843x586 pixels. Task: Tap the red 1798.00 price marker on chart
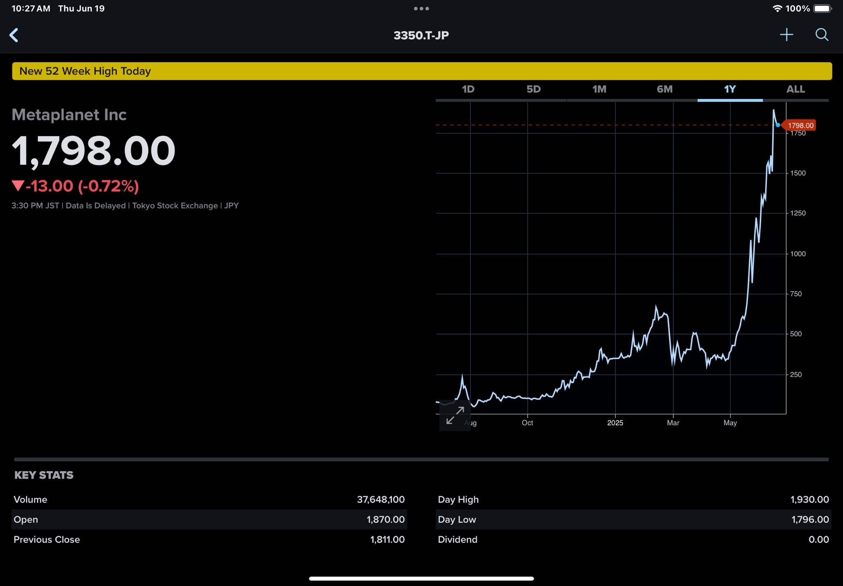point(799,125)
